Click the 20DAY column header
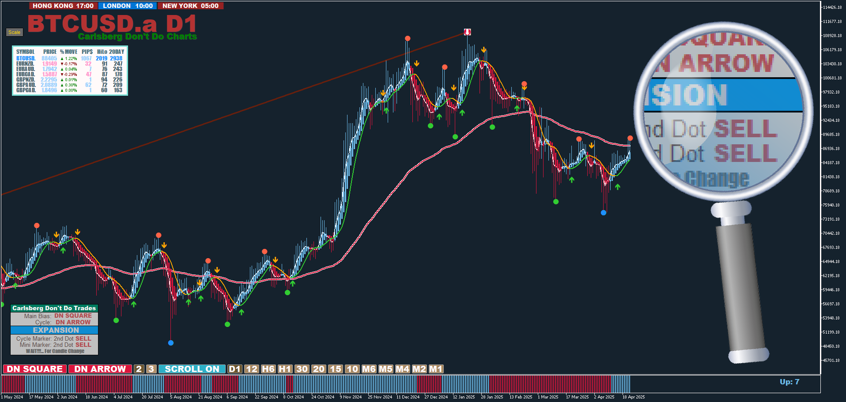This screenshot has height=402, width=846. 117,52
